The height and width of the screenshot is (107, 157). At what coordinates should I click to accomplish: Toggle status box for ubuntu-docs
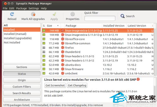44,65
